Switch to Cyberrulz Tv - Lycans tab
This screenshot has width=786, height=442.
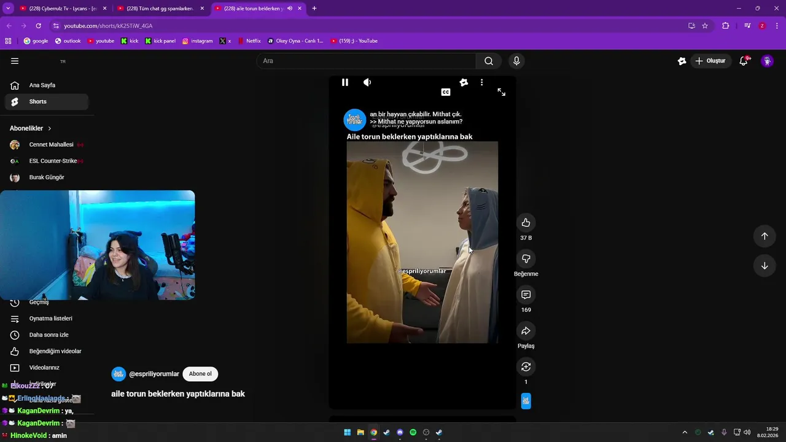(63, 9)
